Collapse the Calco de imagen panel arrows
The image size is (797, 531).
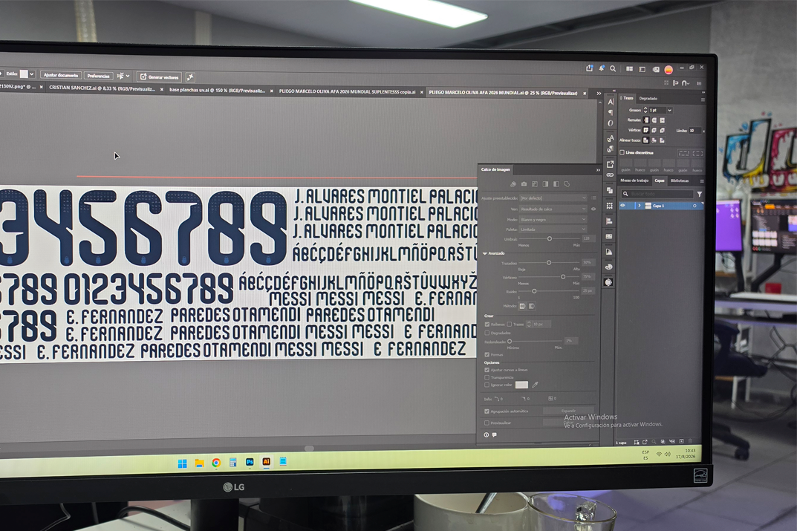pos(598,170)
